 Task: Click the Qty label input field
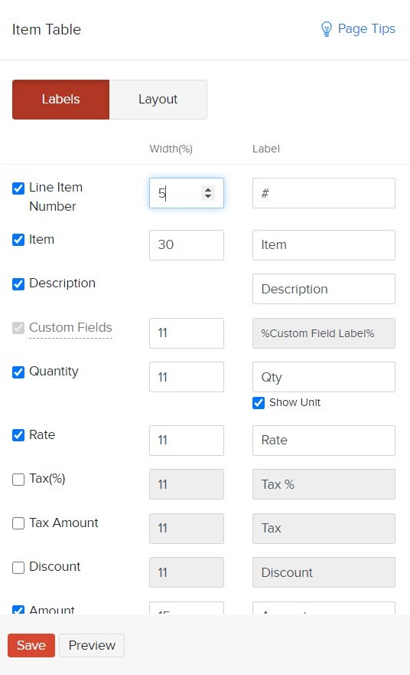[x=324, y=377]
